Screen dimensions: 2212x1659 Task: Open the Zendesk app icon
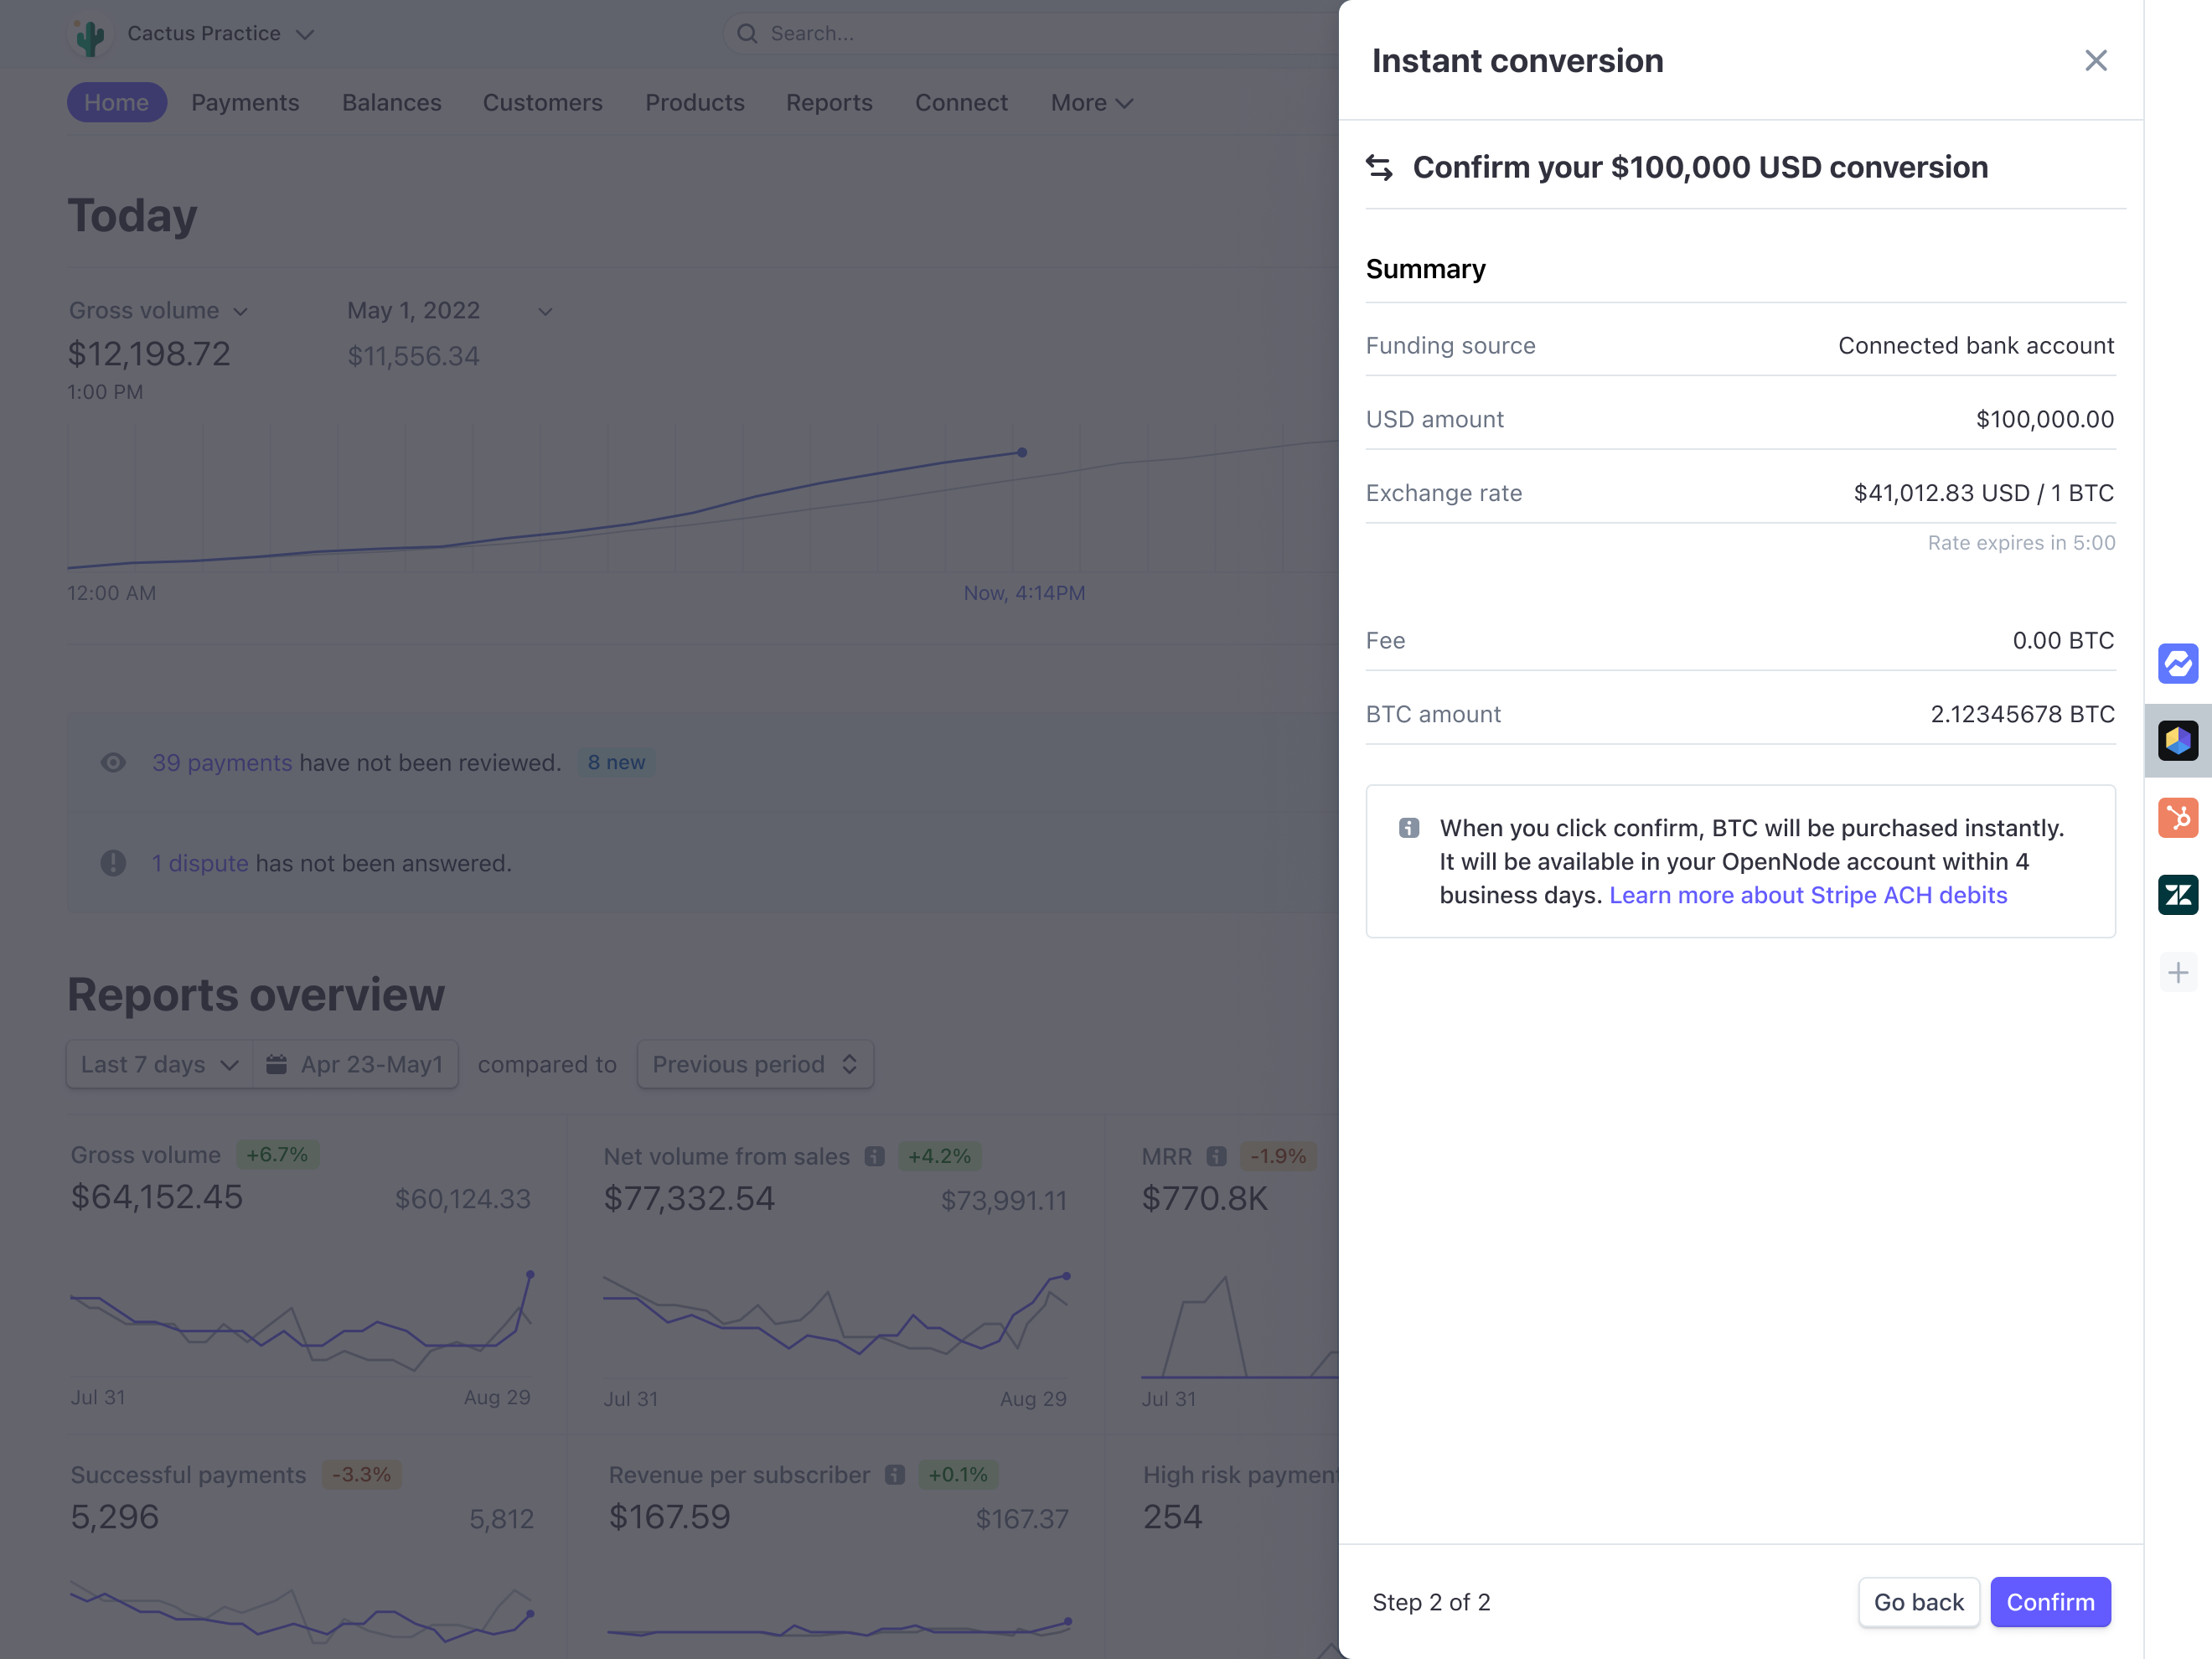tap(2177, 895)
